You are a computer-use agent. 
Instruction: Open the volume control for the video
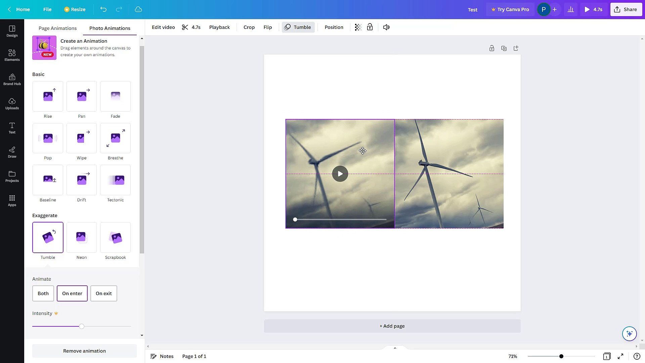pos(386,27)
